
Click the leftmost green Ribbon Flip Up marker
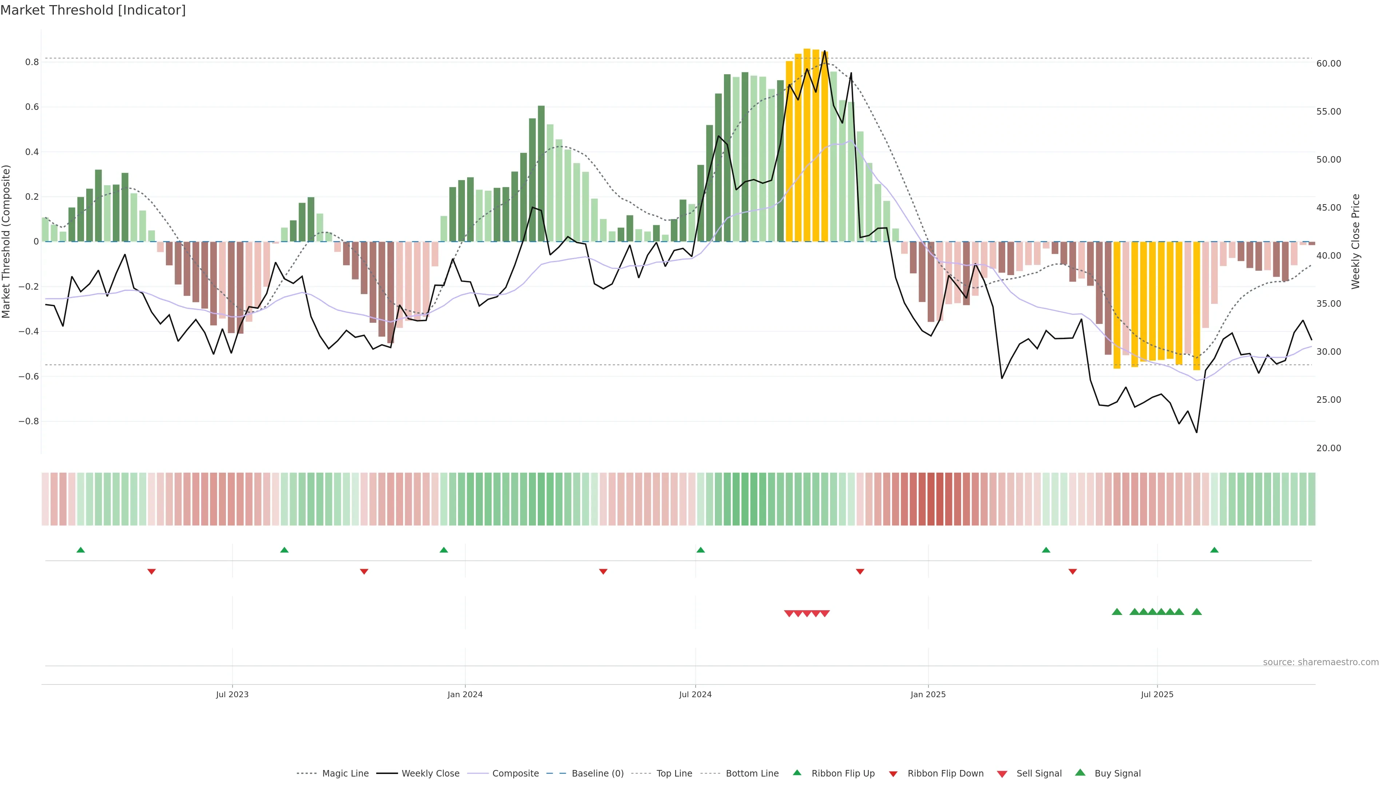(x=81, y=550)
